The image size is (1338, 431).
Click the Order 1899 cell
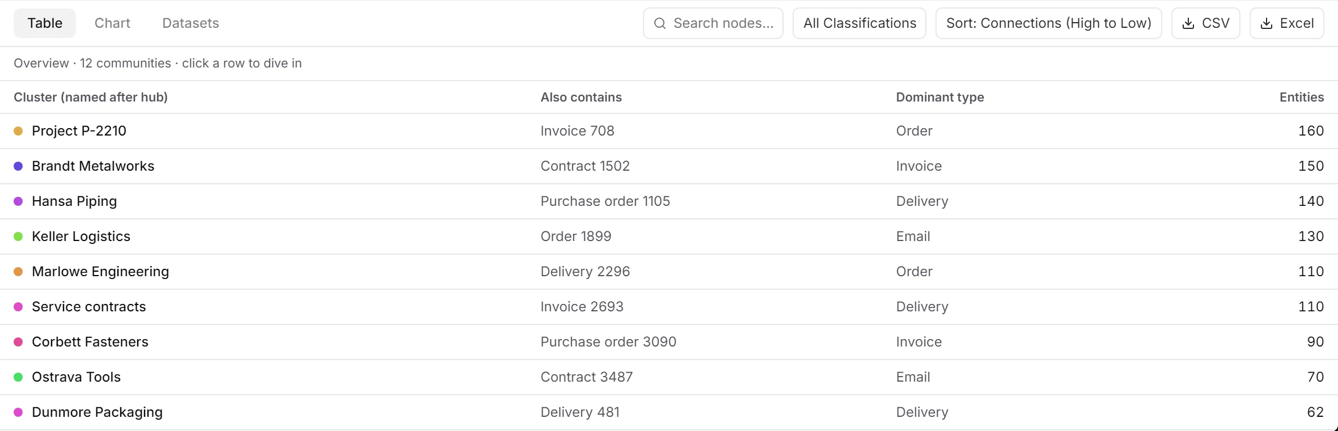575,236
